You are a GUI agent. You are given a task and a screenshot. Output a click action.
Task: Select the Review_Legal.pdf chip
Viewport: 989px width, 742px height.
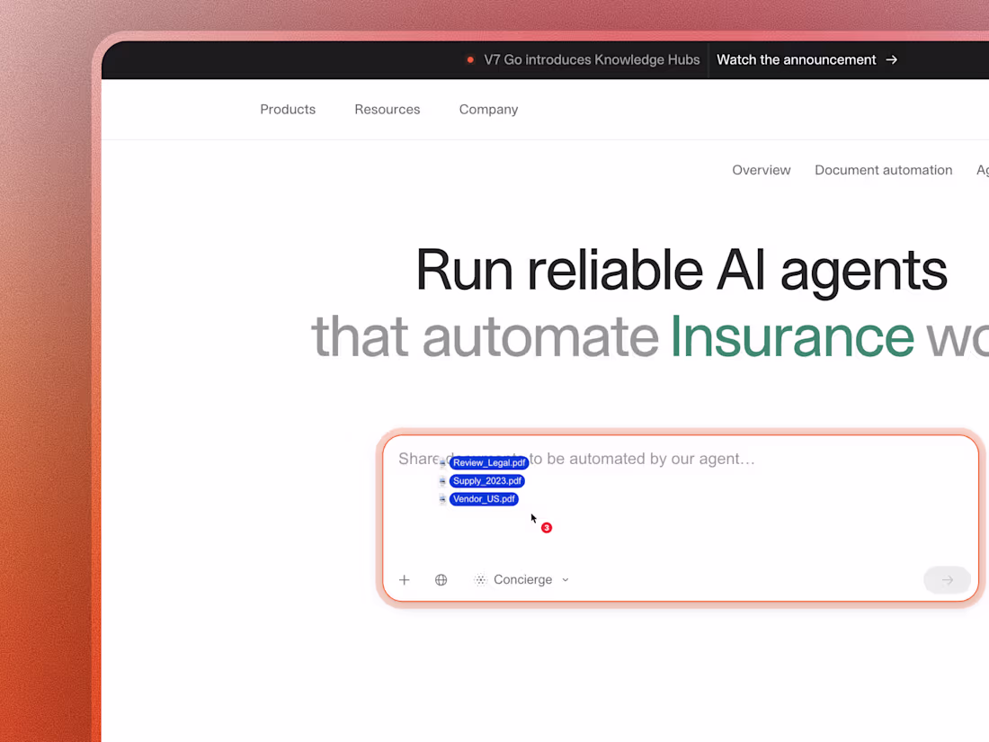489,462
